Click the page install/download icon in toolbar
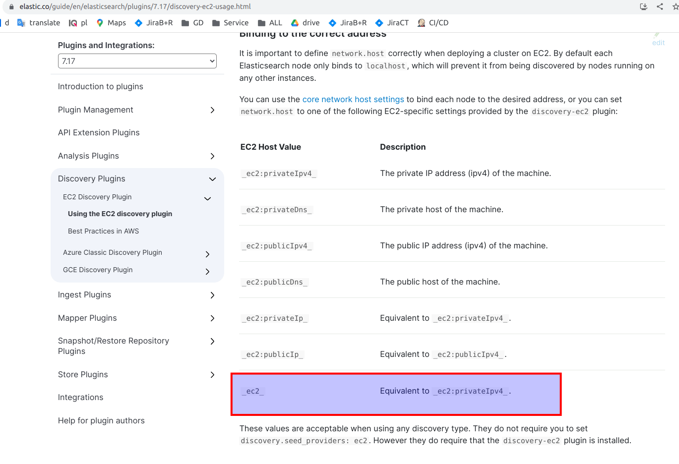 point(643,6)
